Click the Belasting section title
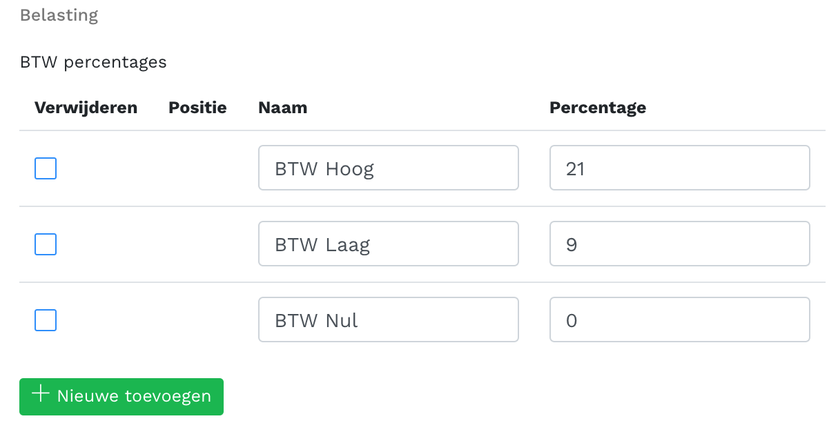 [59, 15]
